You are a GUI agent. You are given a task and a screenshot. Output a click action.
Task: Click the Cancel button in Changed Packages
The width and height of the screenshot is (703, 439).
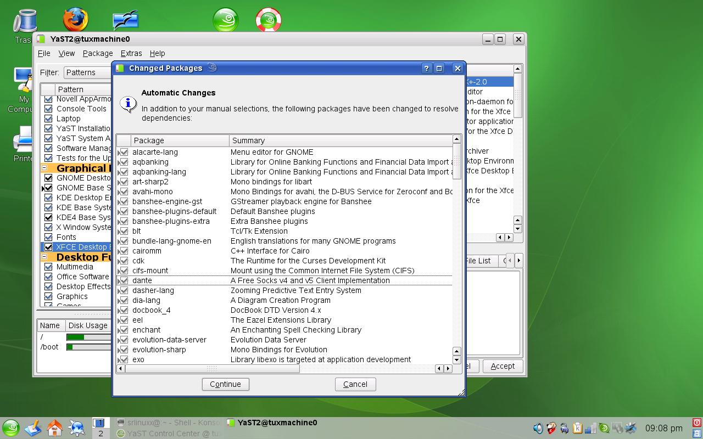click(355, 384)
